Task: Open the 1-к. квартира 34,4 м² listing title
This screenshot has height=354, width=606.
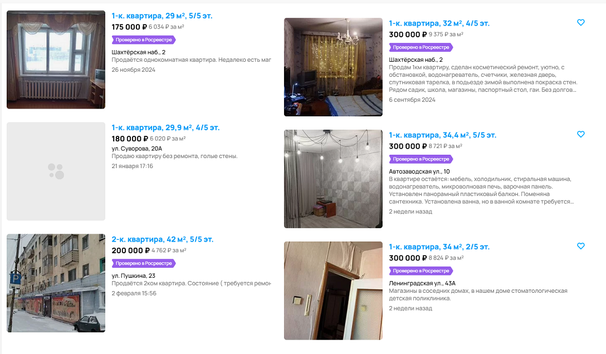Action: pyautogui.click(x=442, y=135)
